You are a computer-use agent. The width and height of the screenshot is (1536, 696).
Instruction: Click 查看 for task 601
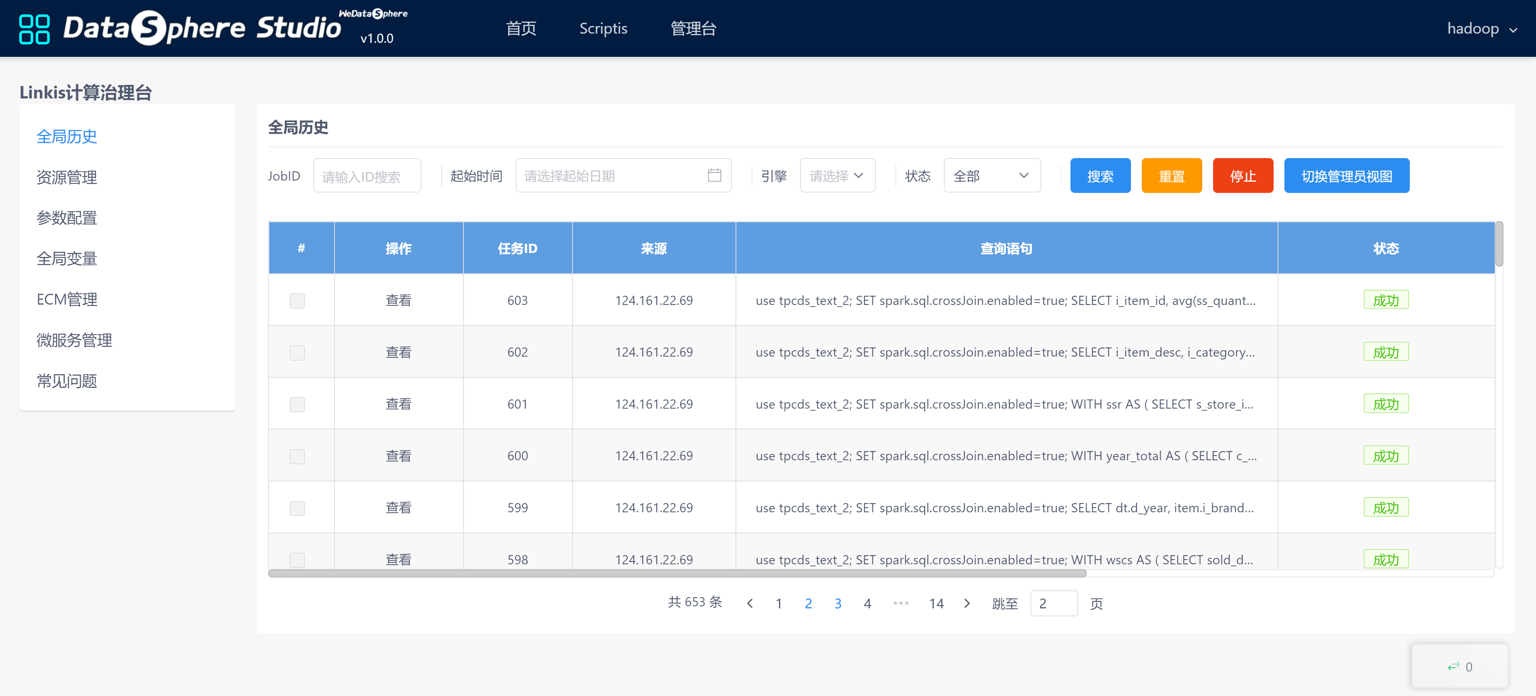[x=398, y=404]
